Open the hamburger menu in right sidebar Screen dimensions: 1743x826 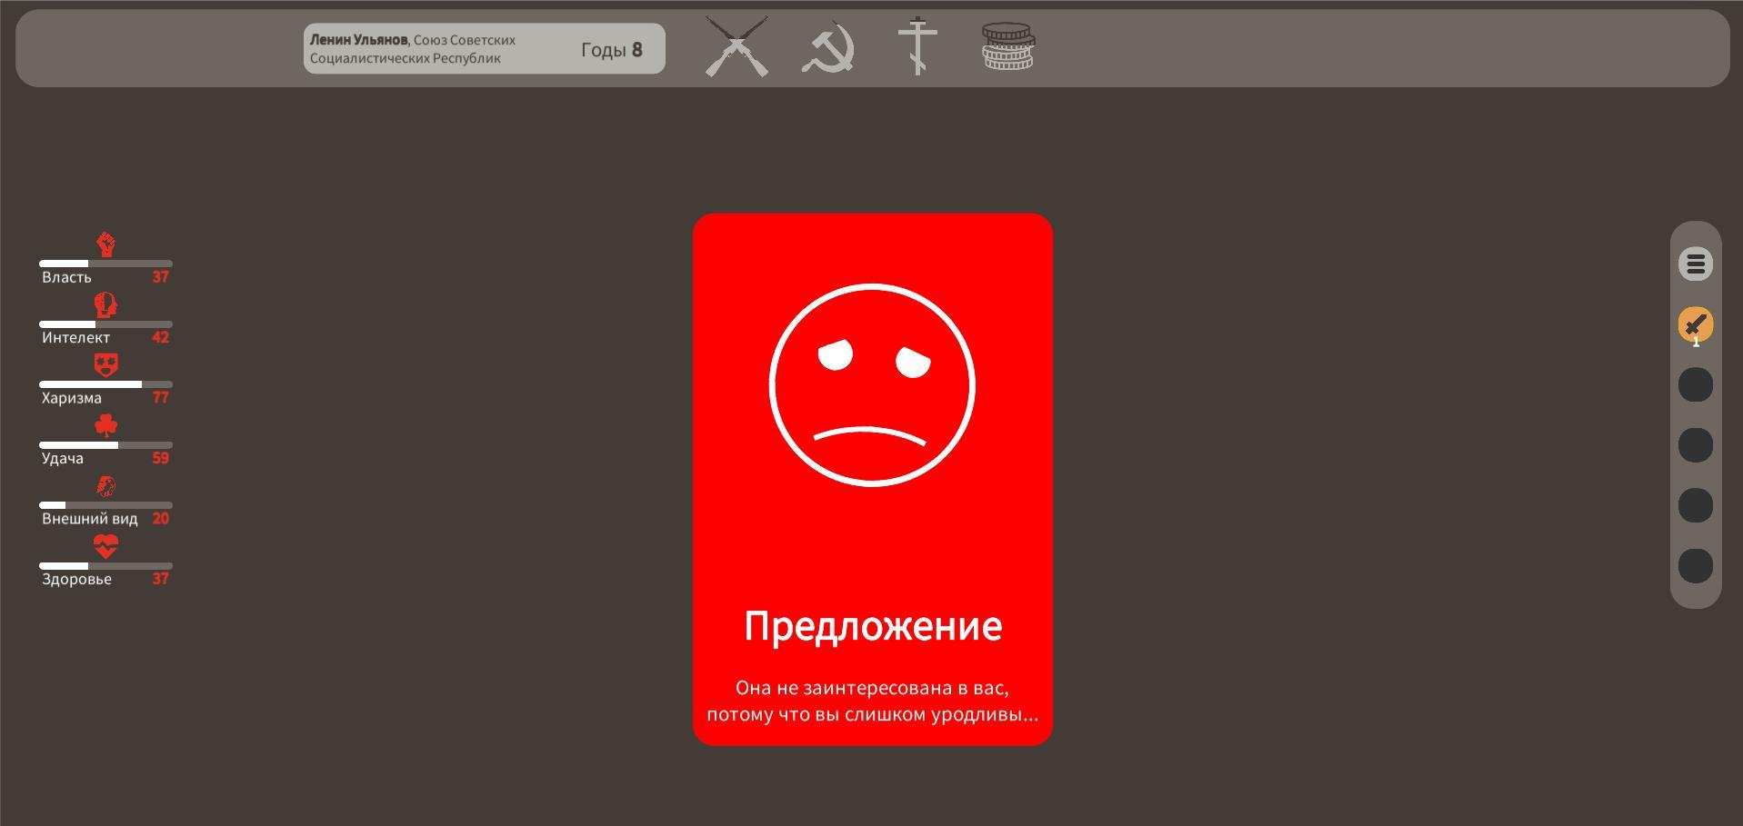point(1695,264)
